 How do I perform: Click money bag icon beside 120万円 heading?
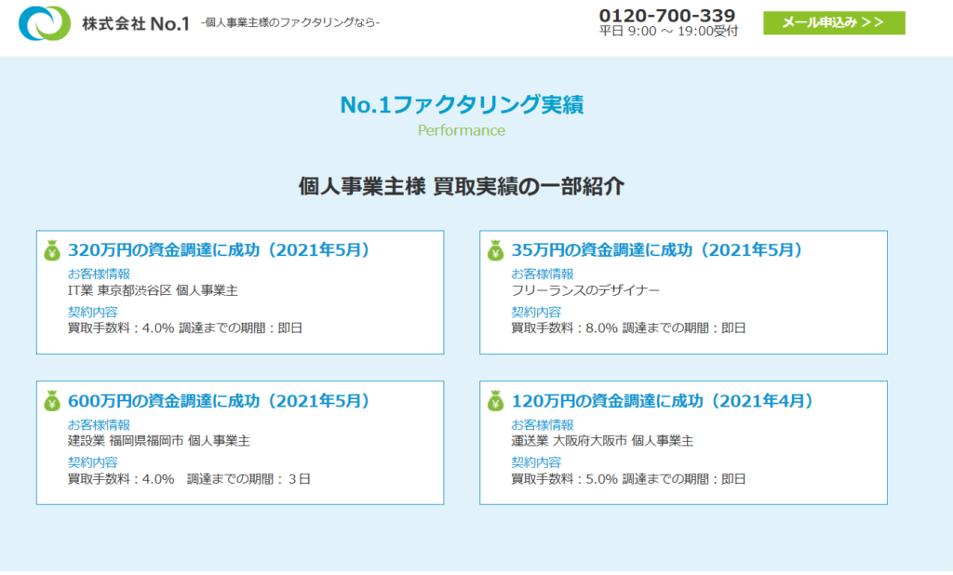pos(495,401)
